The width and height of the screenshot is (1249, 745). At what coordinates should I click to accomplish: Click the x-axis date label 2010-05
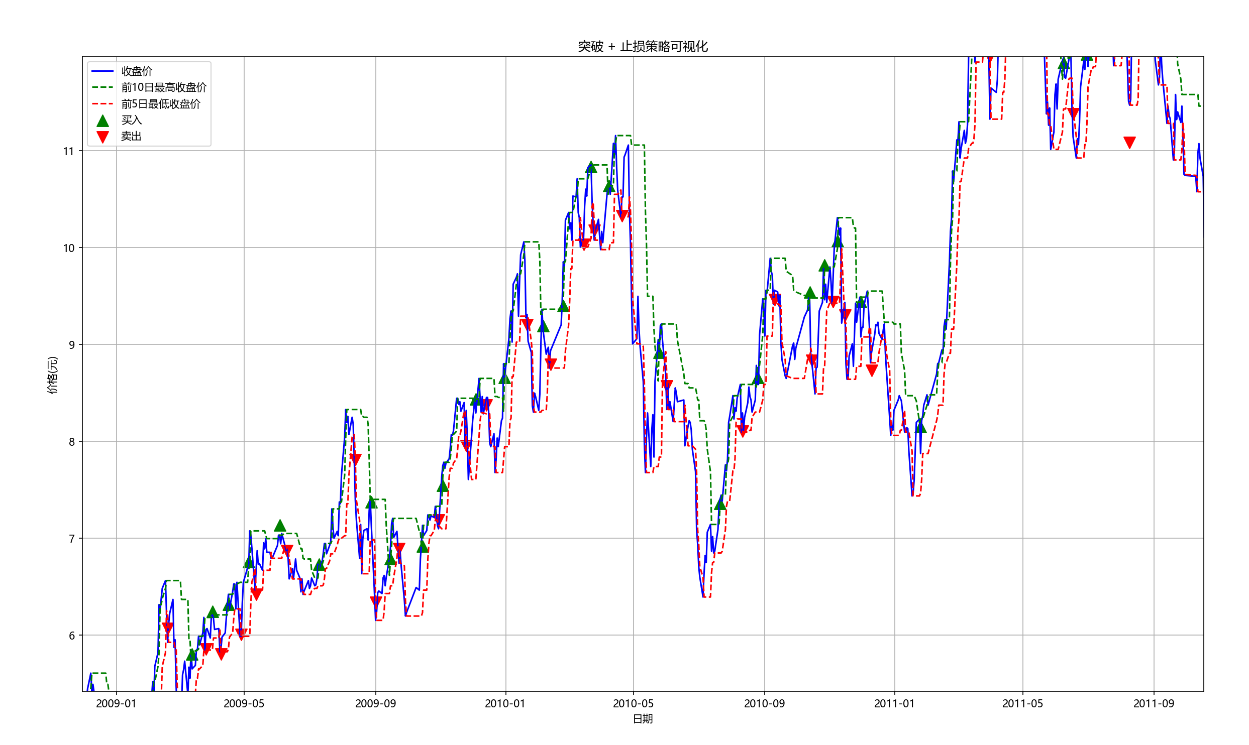633,703
